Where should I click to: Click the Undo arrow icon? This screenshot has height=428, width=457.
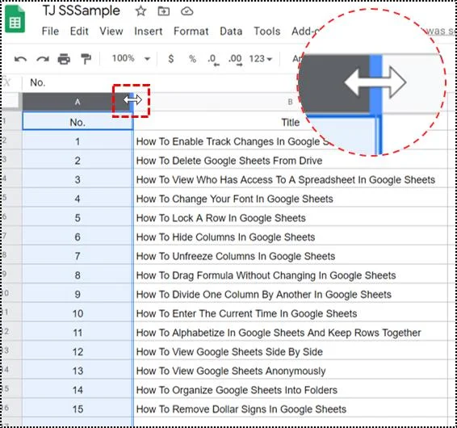(x=20, y=59)
